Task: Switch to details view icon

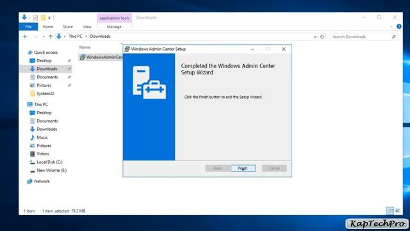Action: (x=390, y=210)
